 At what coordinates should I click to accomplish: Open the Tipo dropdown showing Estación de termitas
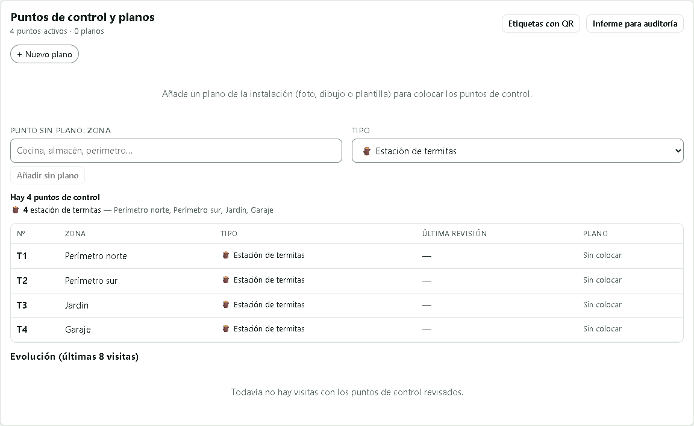click(517, 151)
